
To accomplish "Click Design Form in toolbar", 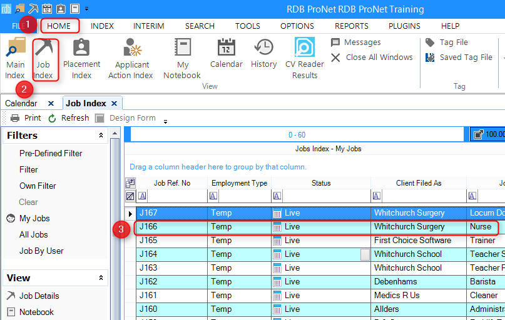I will click(126, 118).
